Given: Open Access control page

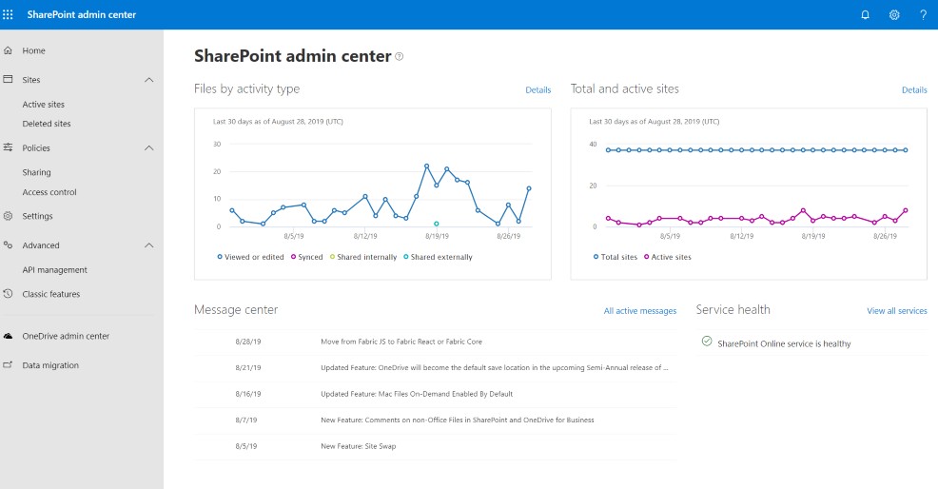Looking at the screenshot, I should click(x=49, y=192).
